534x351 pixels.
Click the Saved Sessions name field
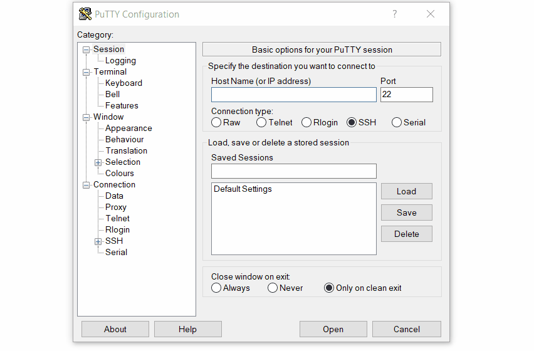293,171
